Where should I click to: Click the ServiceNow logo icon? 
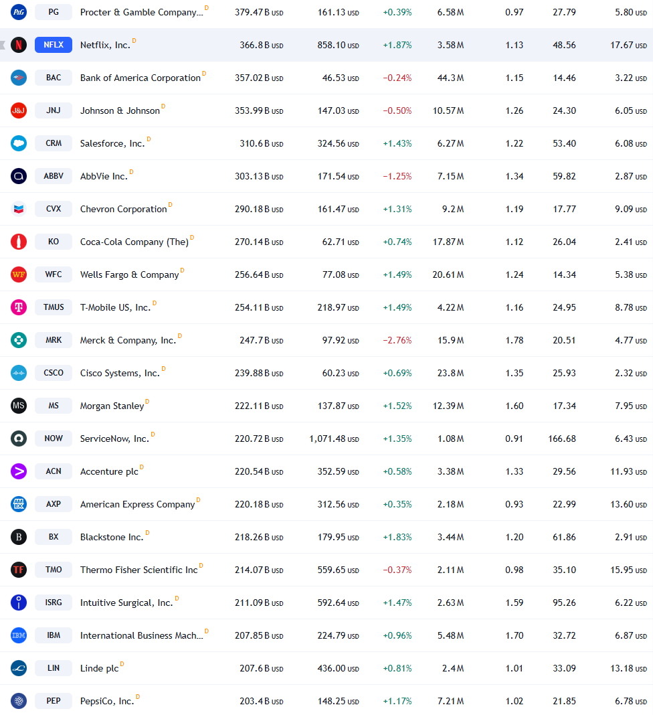click(x=19, y=439)
